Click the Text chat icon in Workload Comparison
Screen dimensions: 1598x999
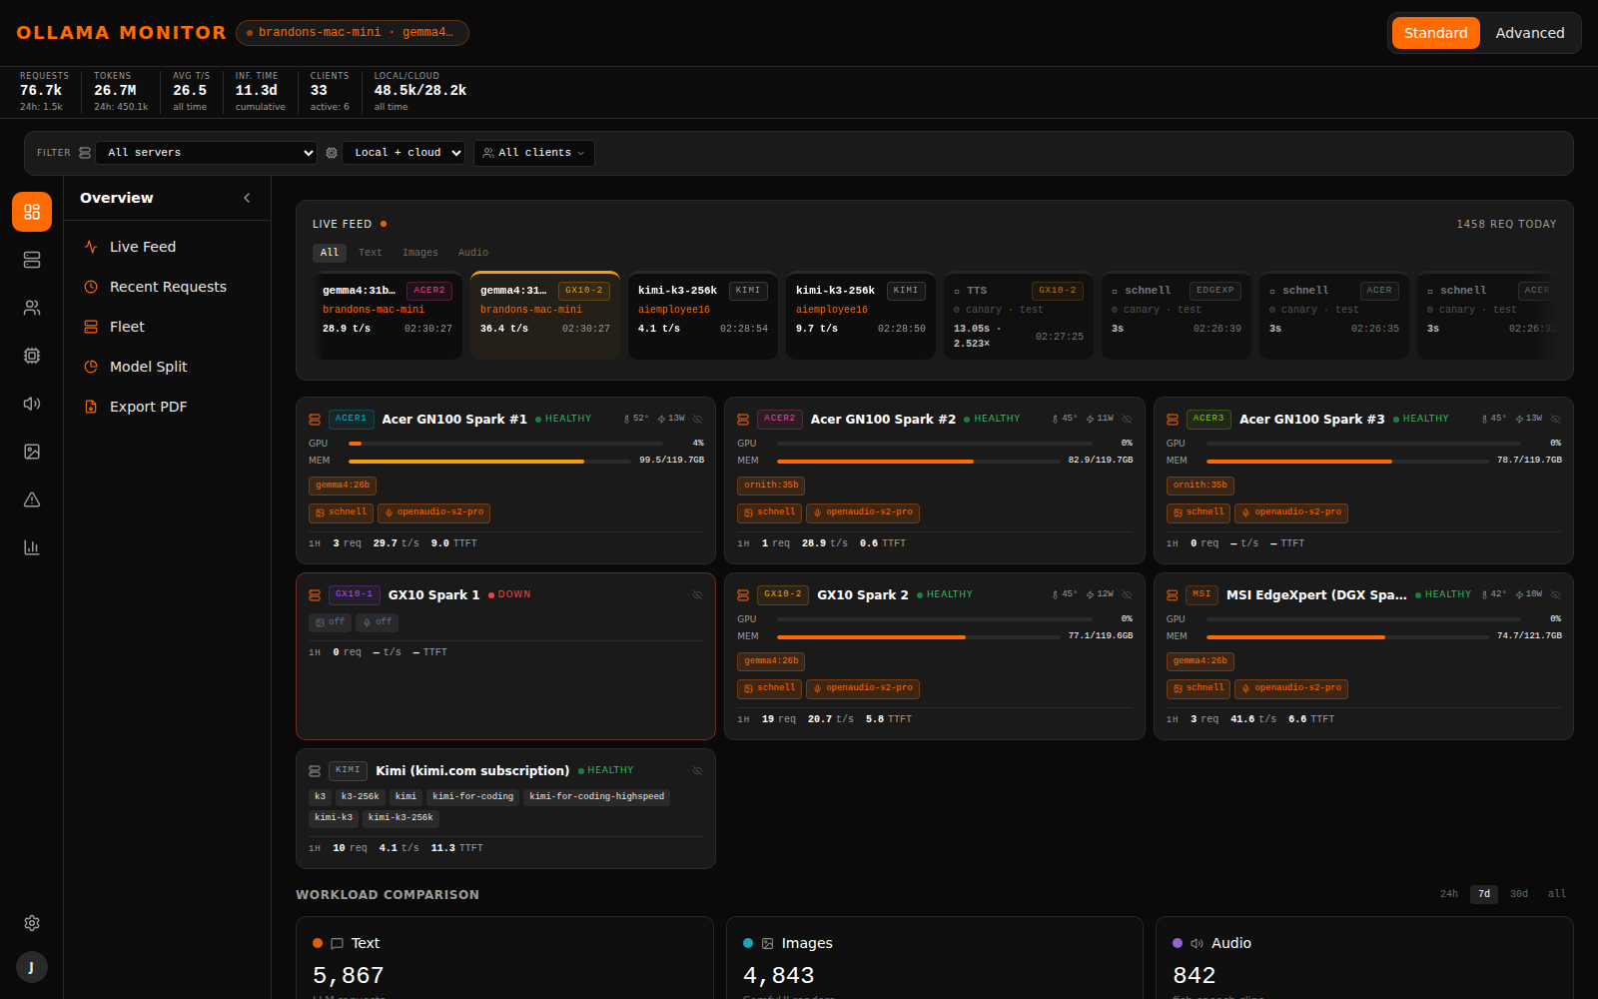[x=337, y=943]
